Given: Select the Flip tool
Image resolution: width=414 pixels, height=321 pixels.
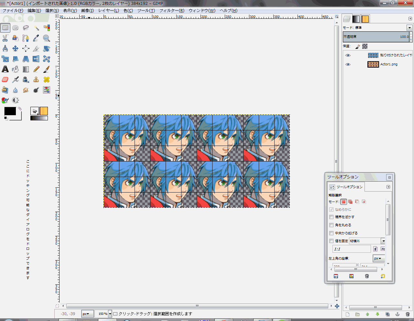Looking at the screenshot, I should coord(36,59).
